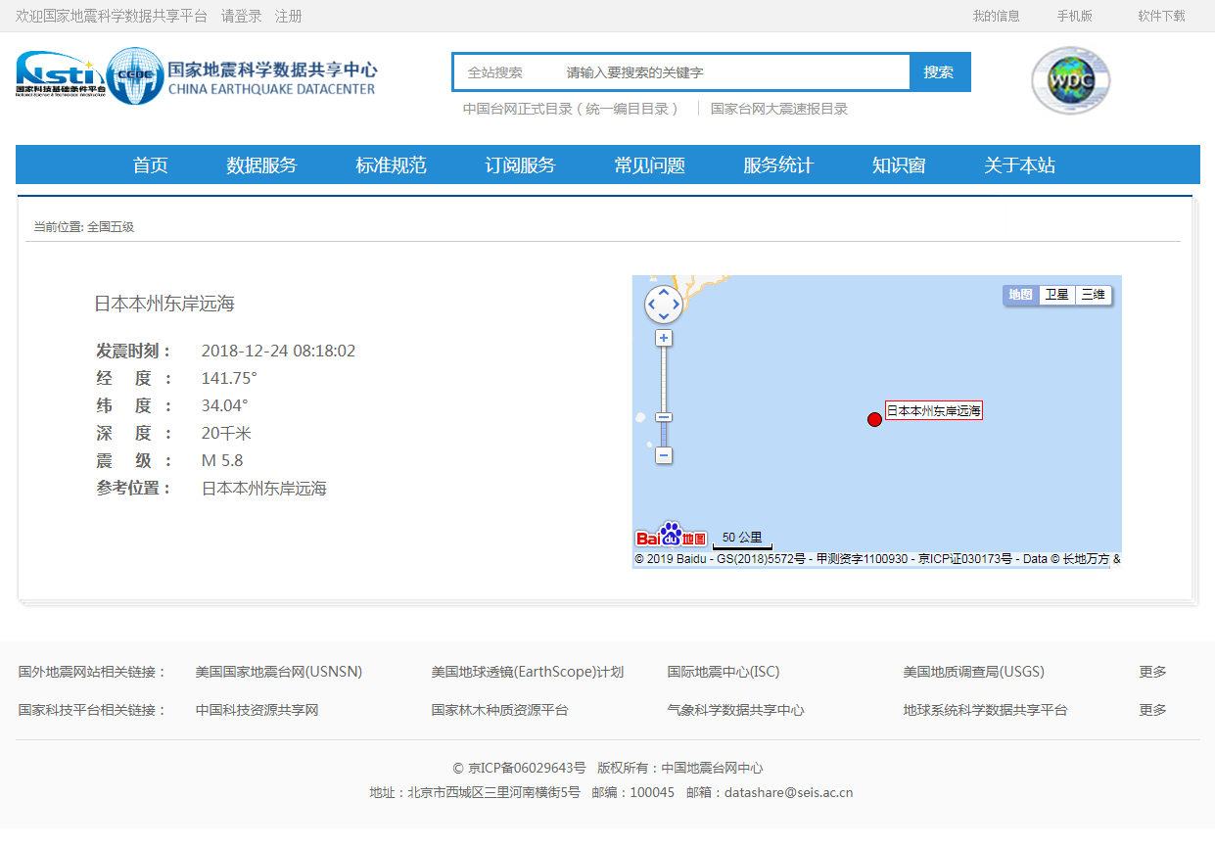Click the earthquake epicenter red dot marker
Screen dimensions: 1215x847
point(874,419)
